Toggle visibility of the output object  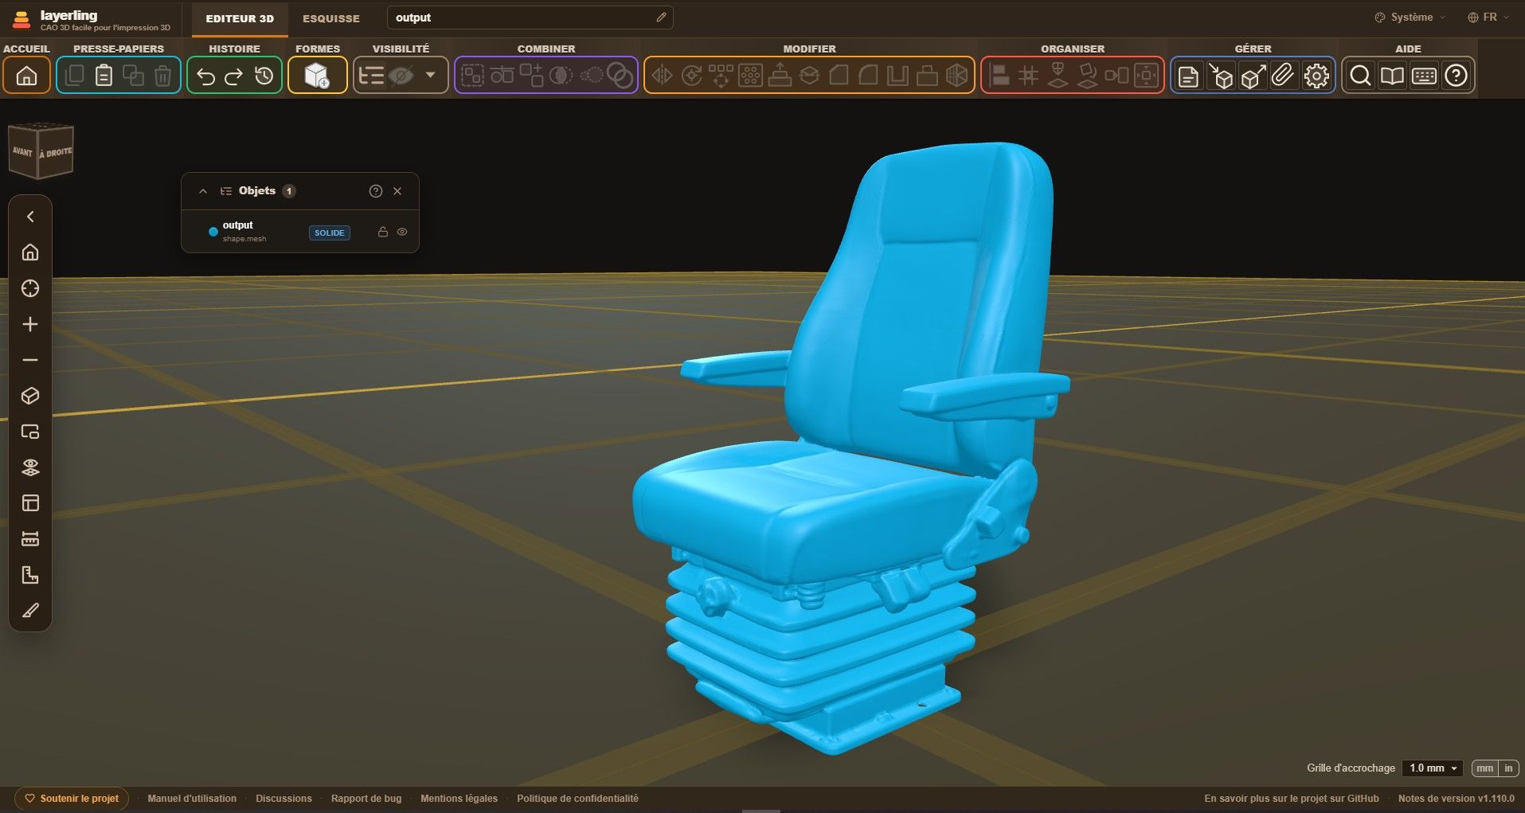(402, 233)
